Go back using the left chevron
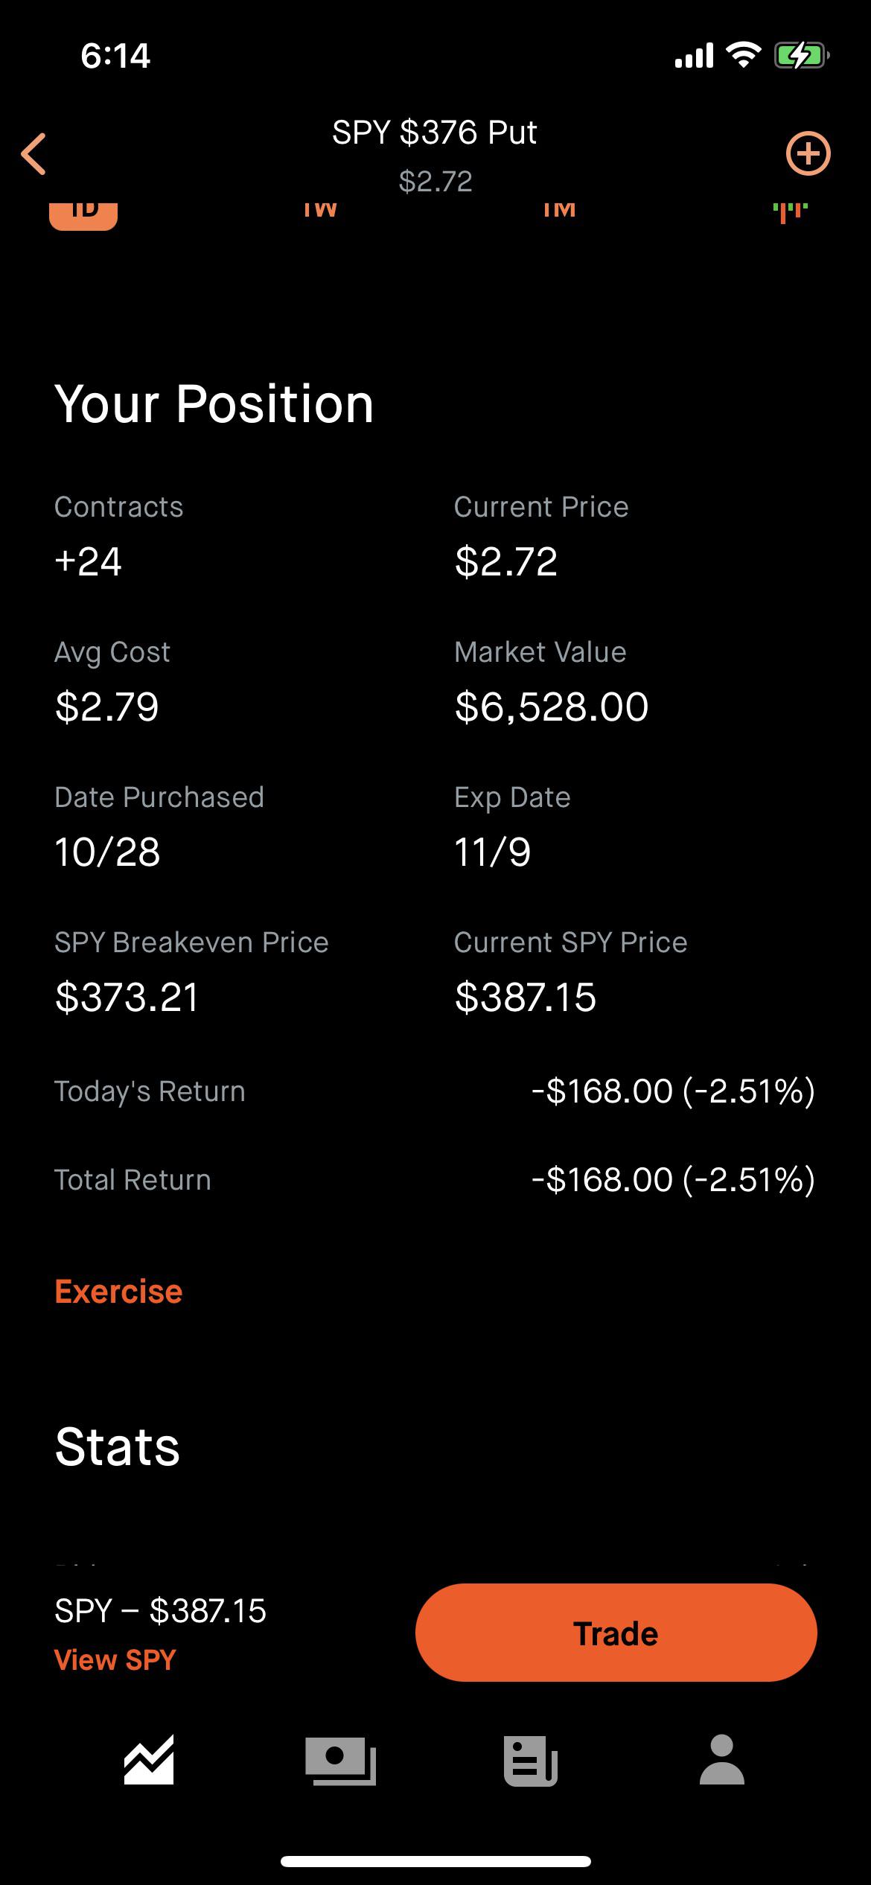This screenshot has width=871, height=1885. [34, 154]
